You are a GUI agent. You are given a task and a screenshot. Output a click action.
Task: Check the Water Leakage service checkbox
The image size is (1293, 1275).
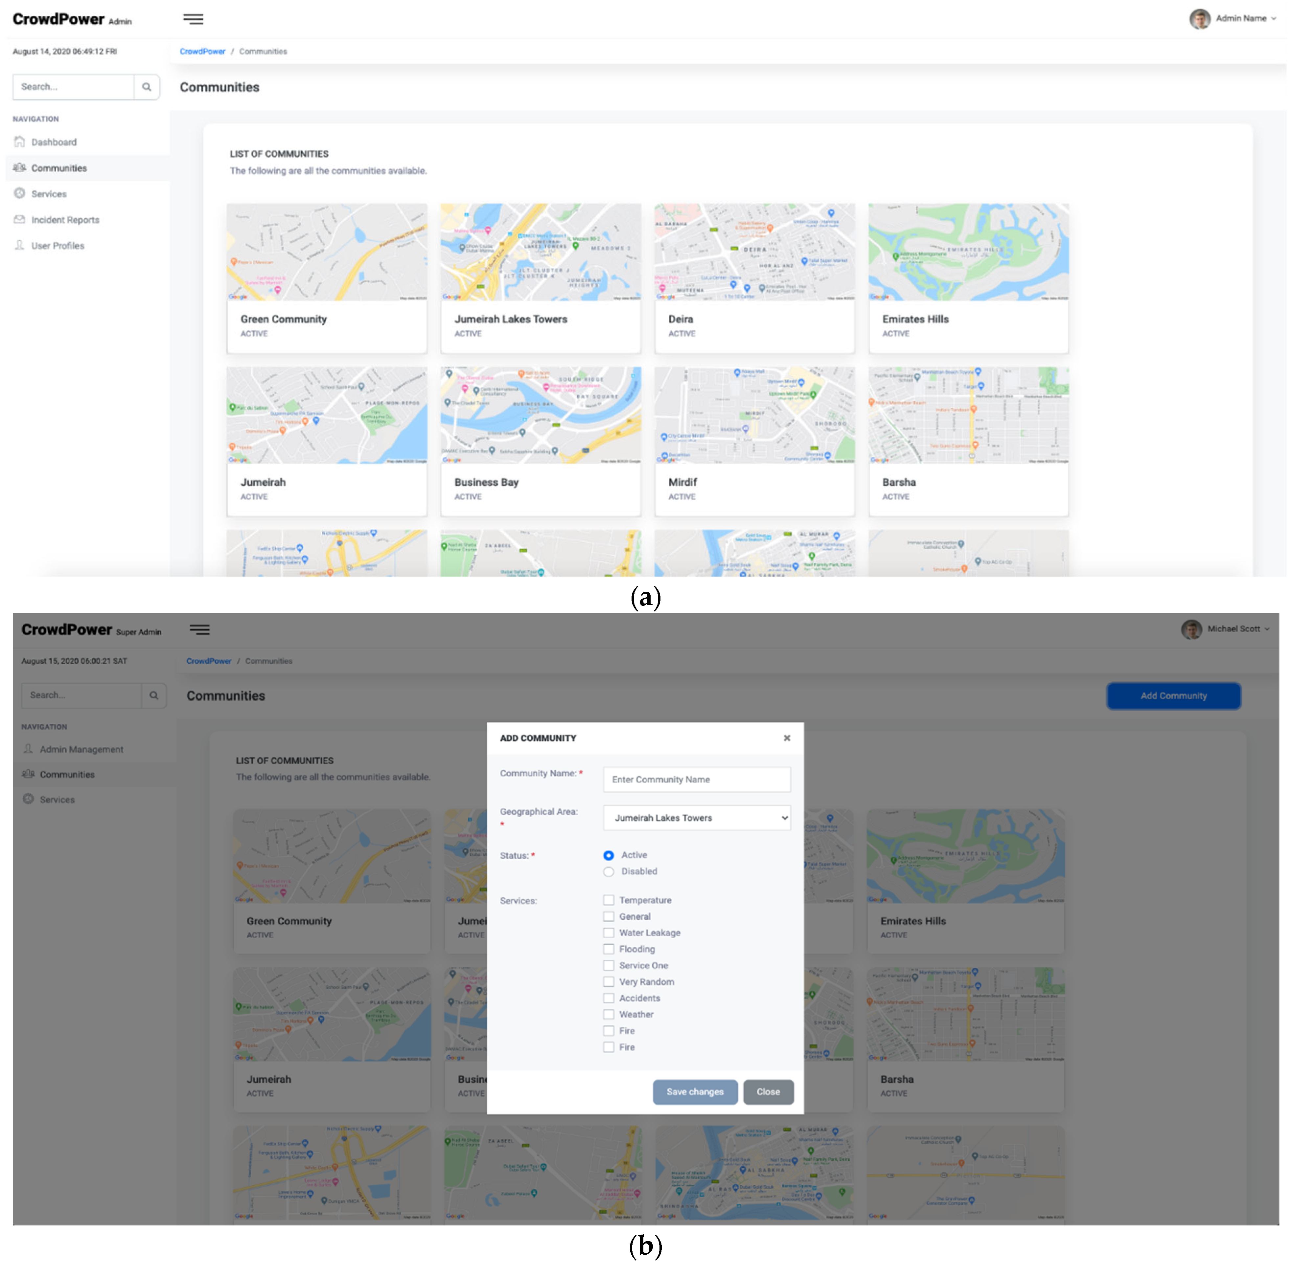click(608, 933)
